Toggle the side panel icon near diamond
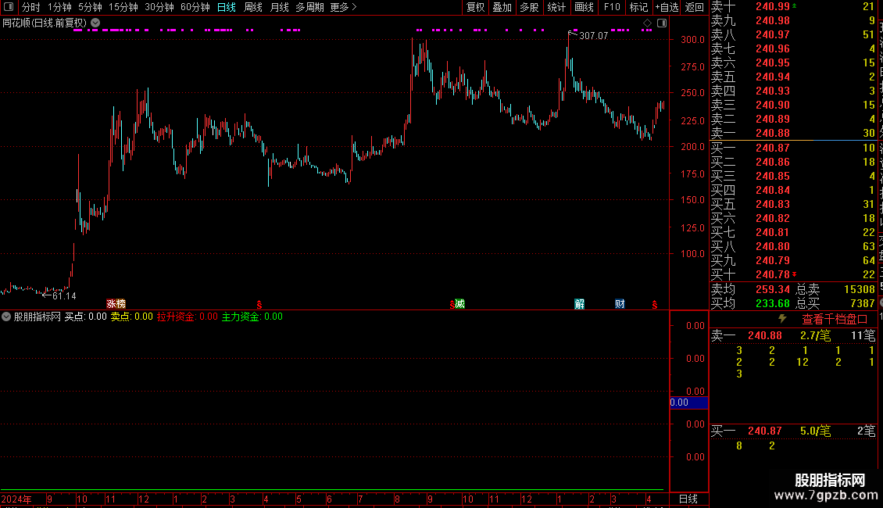The height and width of the screenshot is (508, 883). click(x=662, y=23)
